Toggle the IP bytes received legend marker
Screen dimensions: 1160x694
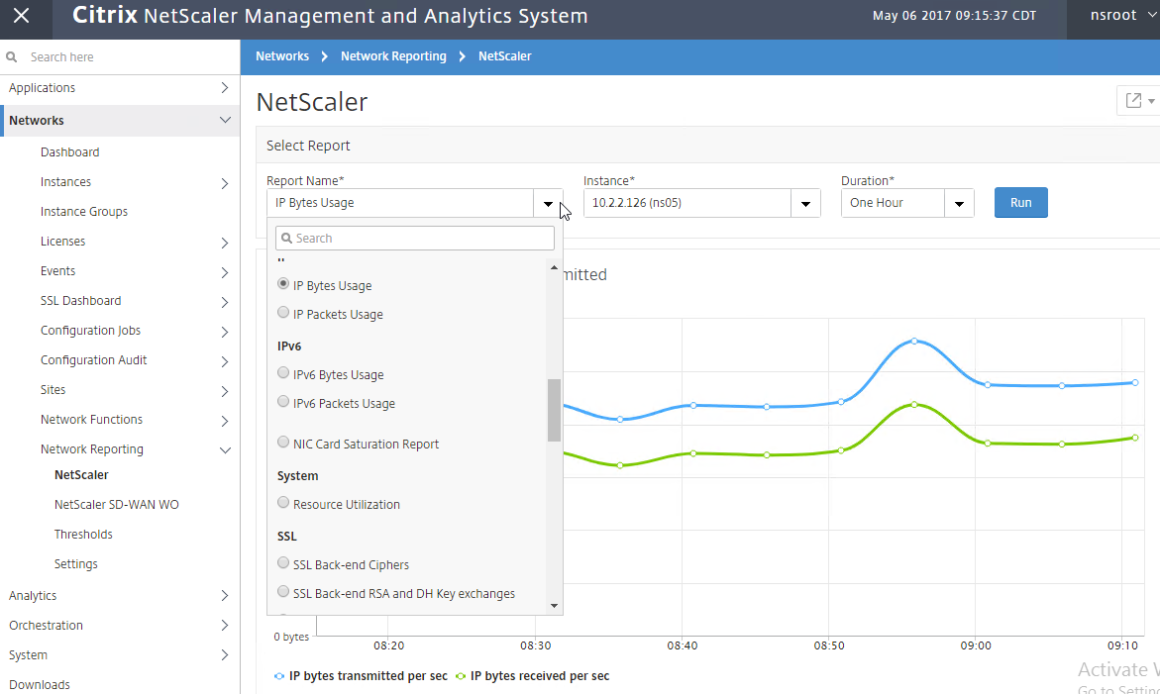(x=461, y=676)
